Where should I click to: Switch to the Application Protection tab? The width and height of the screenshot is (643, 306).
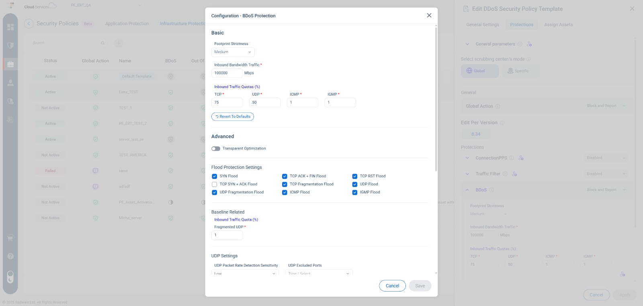[x=127, y=24]
